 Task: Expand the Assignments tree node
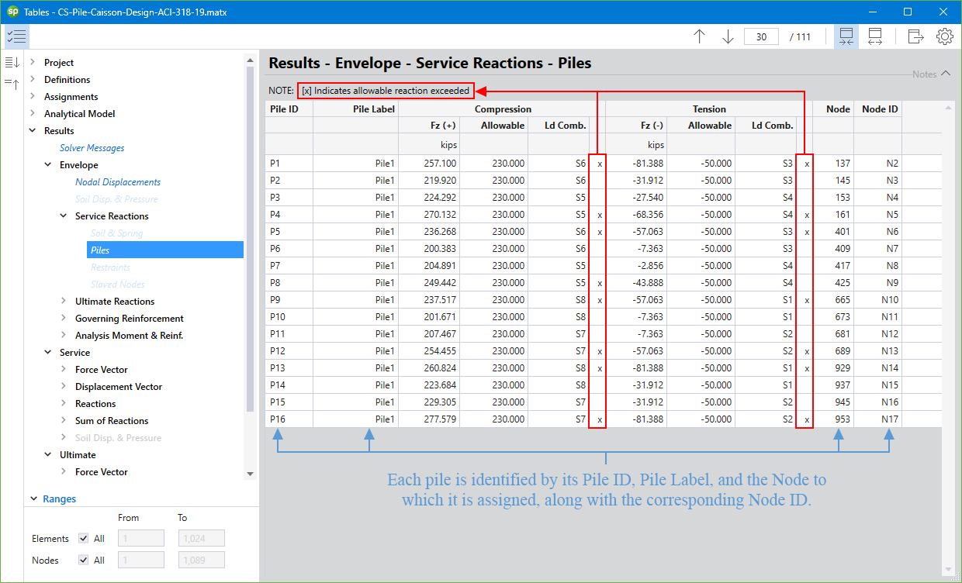pyautogui.click(x=33, y=96)
